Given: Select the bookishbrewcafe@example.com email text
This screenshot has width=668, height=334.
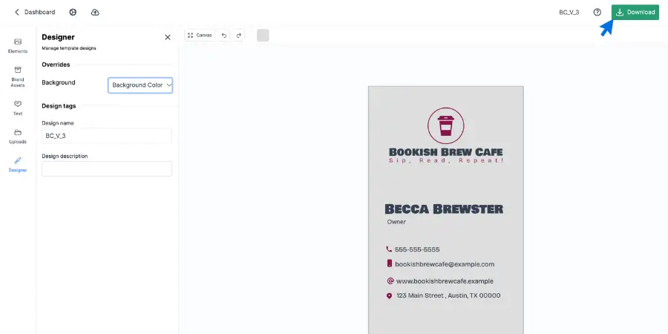Looking at the screenshot, I should point(445,264).
